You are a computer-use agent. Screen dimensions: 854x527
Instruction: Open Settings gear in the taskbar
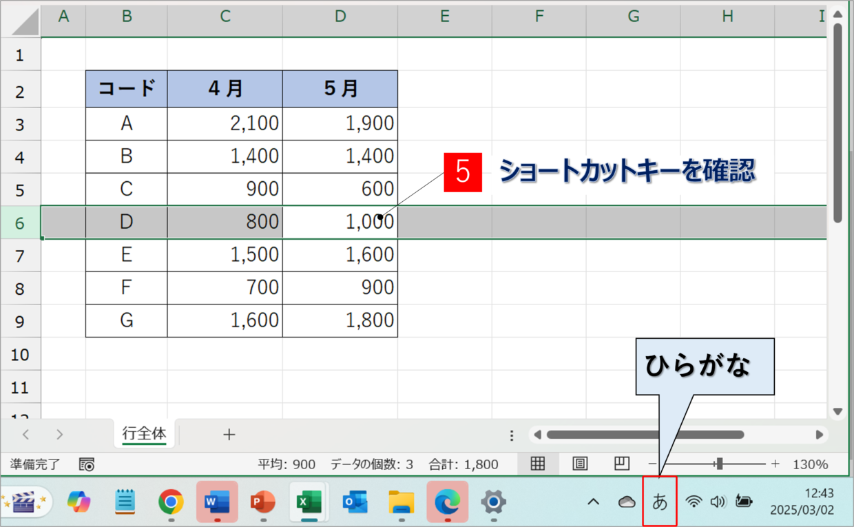(x=493, y=502)
